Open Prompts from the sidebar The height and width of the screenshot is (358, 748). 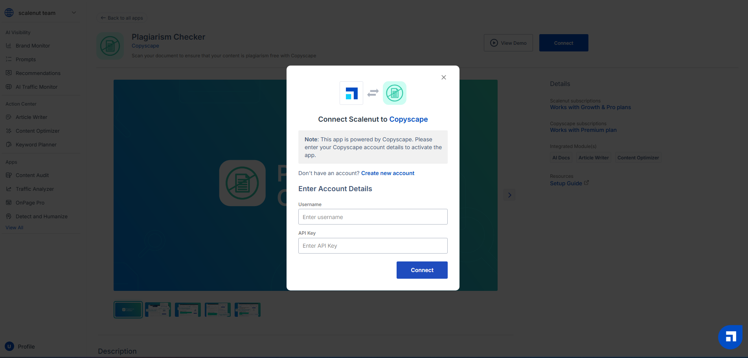click(26, 59)
